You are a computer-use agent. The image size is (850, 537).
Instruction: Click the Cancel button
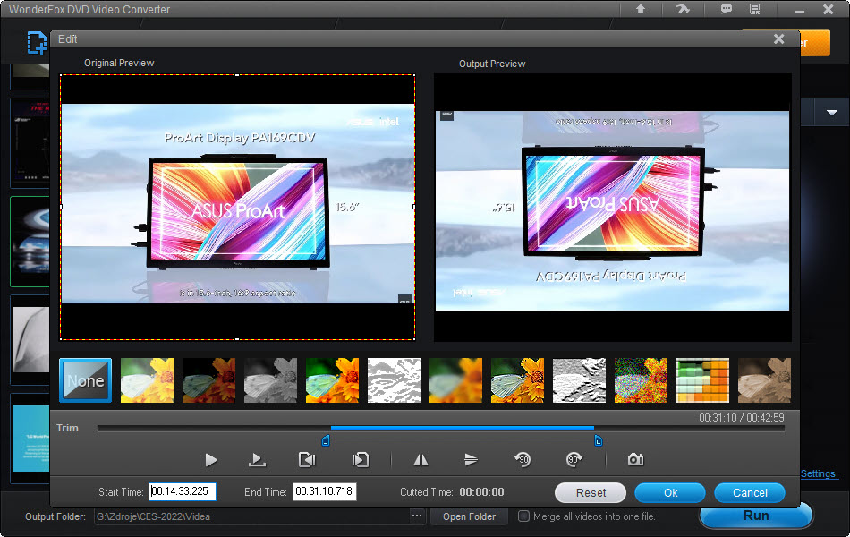click(750, 492)
